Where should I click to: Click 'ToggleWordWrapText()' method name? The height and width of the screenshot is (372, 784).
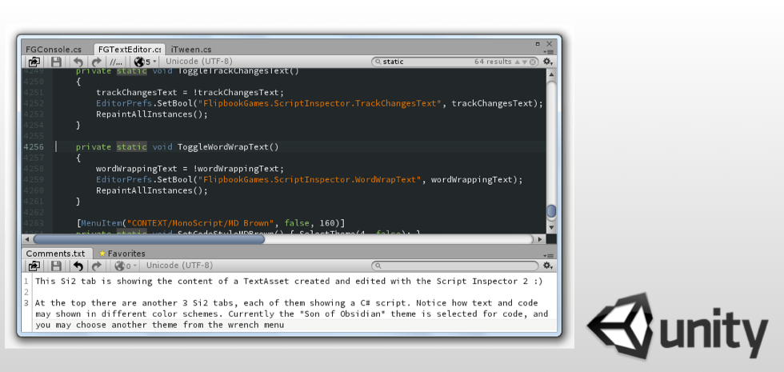point(228,147)
